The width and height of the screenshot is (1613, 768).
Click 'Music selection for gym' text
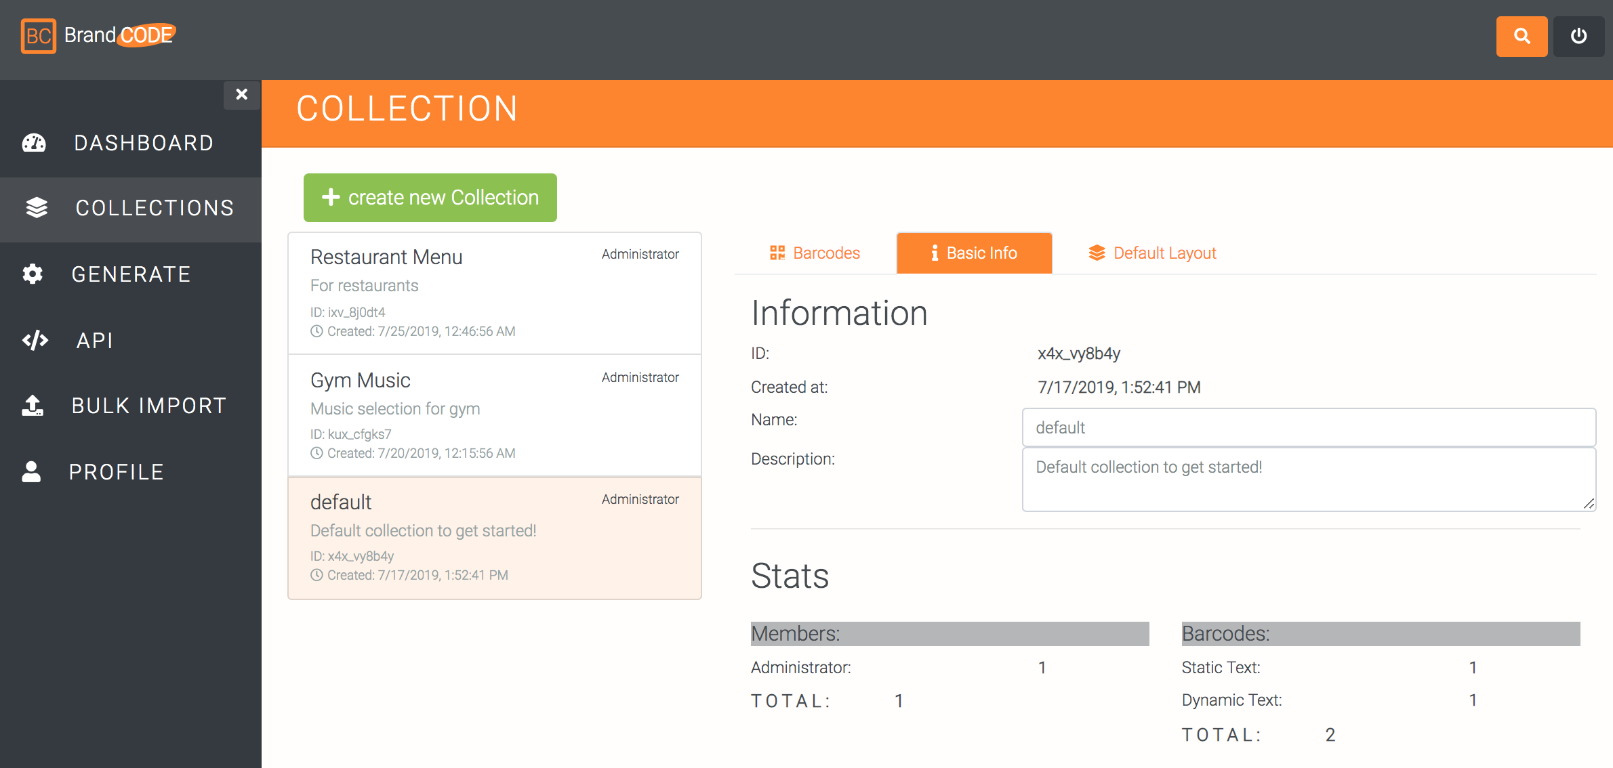pyautogui.click(x=395, y=409)
